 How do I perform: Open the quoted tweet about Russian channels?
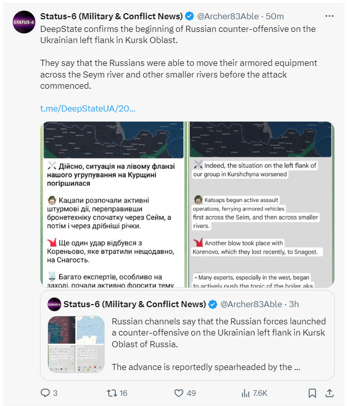coord(187,336)
